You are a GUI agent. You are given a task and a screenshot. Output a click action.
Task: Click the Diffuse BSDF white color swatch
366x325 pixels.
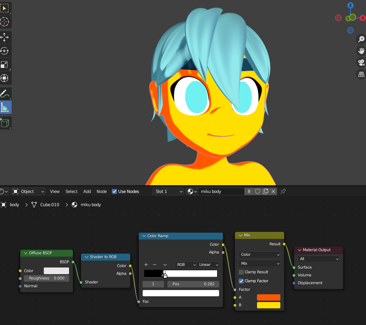click(x=57, y=271)
